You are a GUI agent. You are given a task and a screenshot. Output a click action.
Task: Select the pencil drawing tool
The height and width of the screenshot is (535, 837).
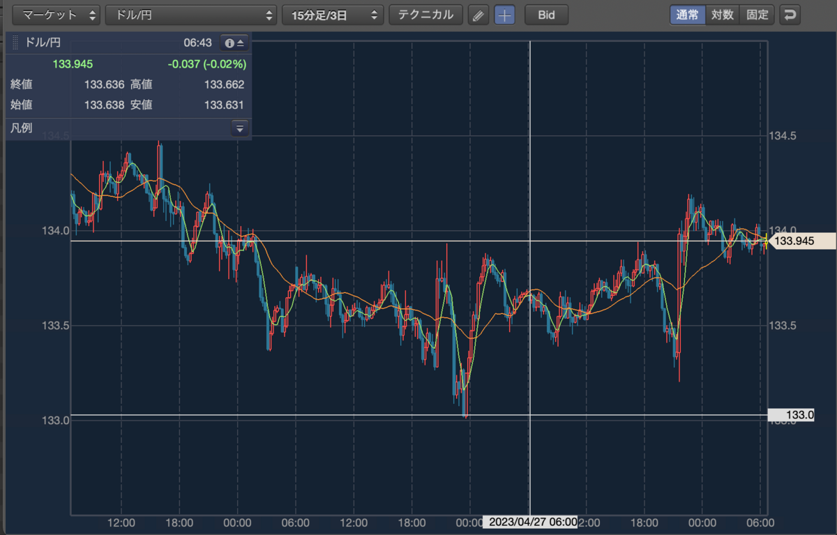pos(478,15)
